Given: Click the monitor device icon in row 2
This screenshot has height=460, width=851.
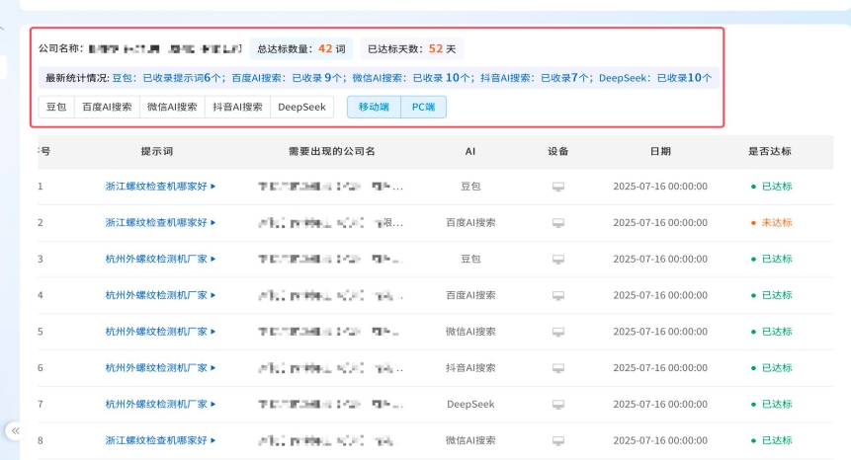Looking at the screenshot, I should click(557, 223).
